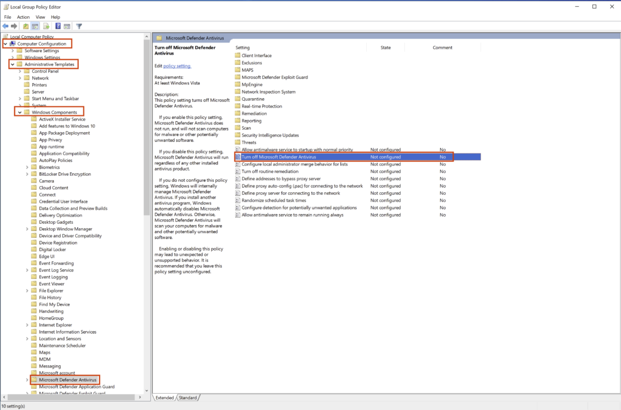Expand the Control Panel tree node
Viewport: 621px width, 410px height.
20,71
